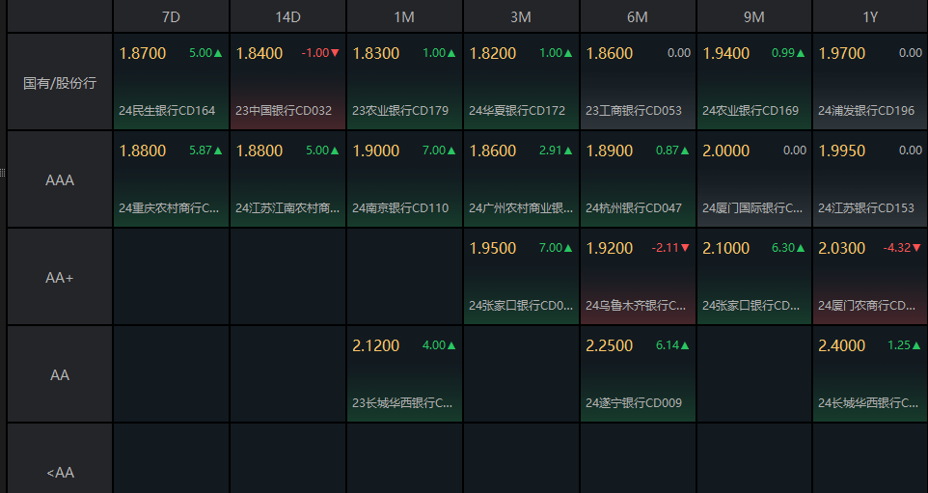The width and height of the screenshot is (928, 493).
Task: Click the 6.14 change indicator
Action: click(x=672, y=345)
